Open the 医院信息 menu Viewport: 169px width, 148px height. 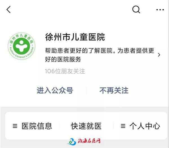[32, 126]
